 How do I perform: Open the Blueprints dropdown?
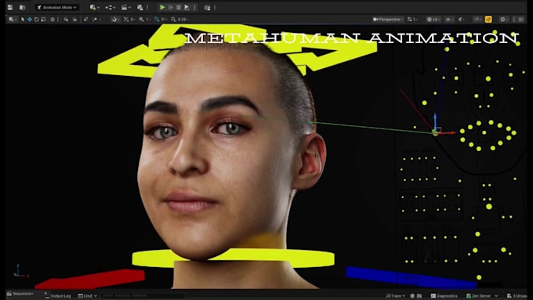pyautogui.click(x=111, y=7)
